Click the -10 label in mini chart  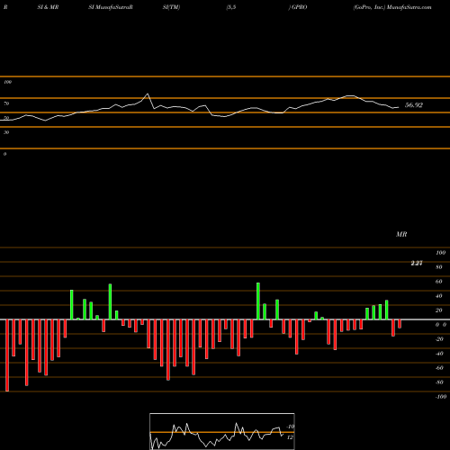(x=291, y=427)
